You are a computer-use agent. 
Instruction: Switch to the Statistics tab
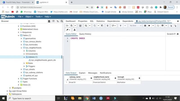(x=100, y=21)
